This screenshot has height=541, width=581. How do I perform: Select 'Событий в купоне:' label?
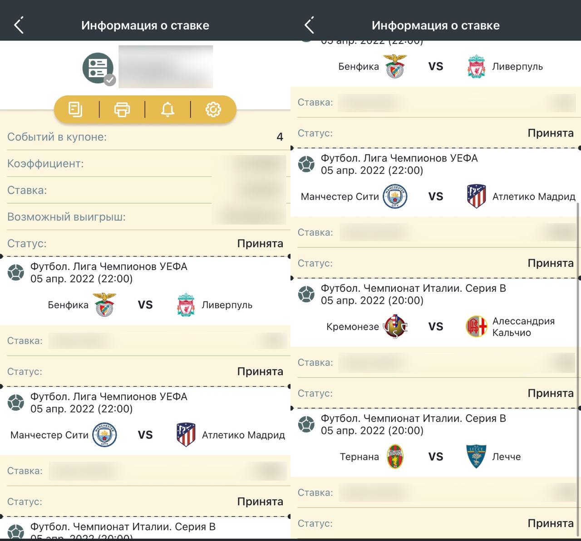57,137
